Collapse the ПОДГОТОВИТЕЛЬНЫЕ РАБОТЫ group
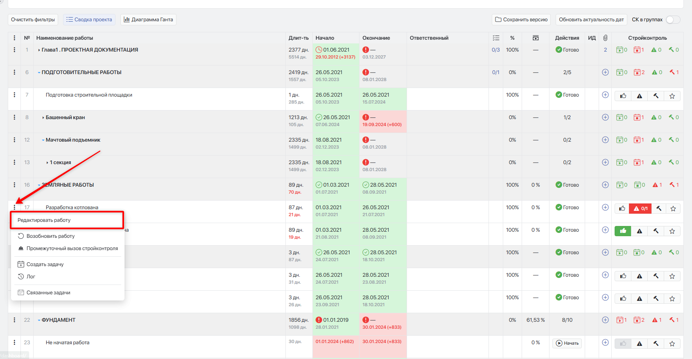692x359 pixels. coord(39,72)
